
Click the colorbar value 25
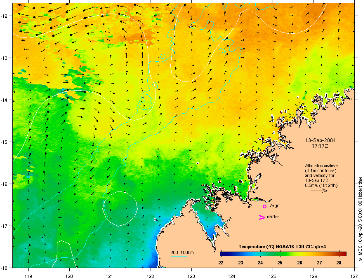point(280,263)
